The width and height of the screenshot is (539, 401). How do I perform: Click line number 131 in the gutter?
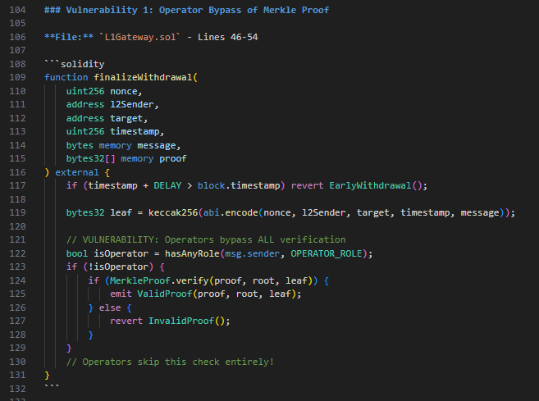coord(17,376)
